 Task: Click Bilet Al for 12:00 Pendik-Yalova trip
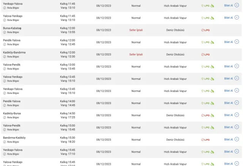point(228,42)
